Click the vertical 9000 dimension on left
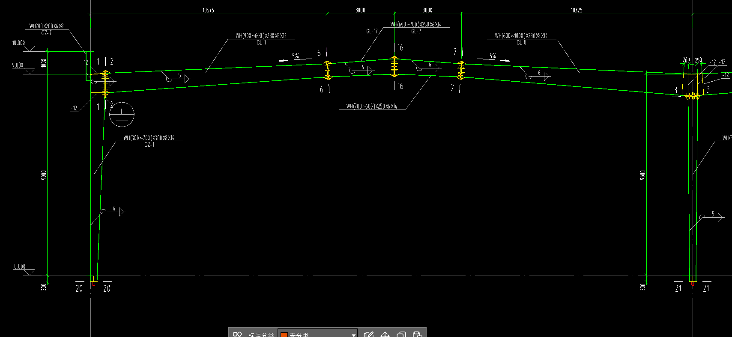Viewport: 732px width, 337px height. [x=44, y=174]
